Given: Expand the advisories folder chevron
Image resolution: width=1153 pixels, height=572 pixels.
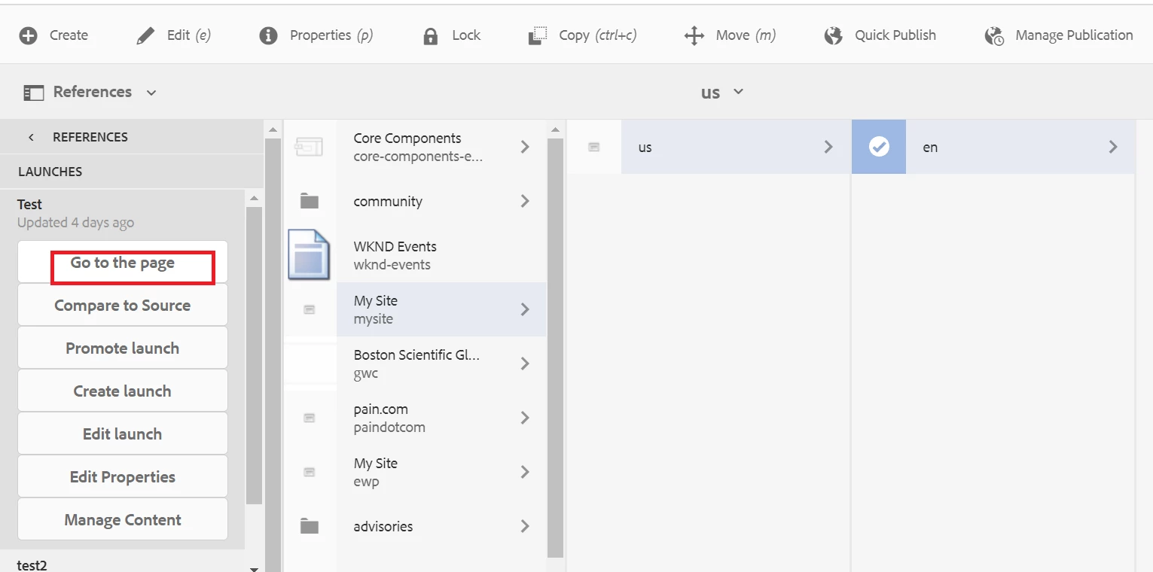Looking at the screenshot, I should click(525, 526).
